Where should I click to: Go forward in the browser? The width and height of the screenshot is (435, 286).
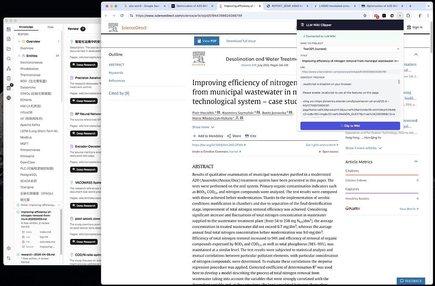(114, 16)
